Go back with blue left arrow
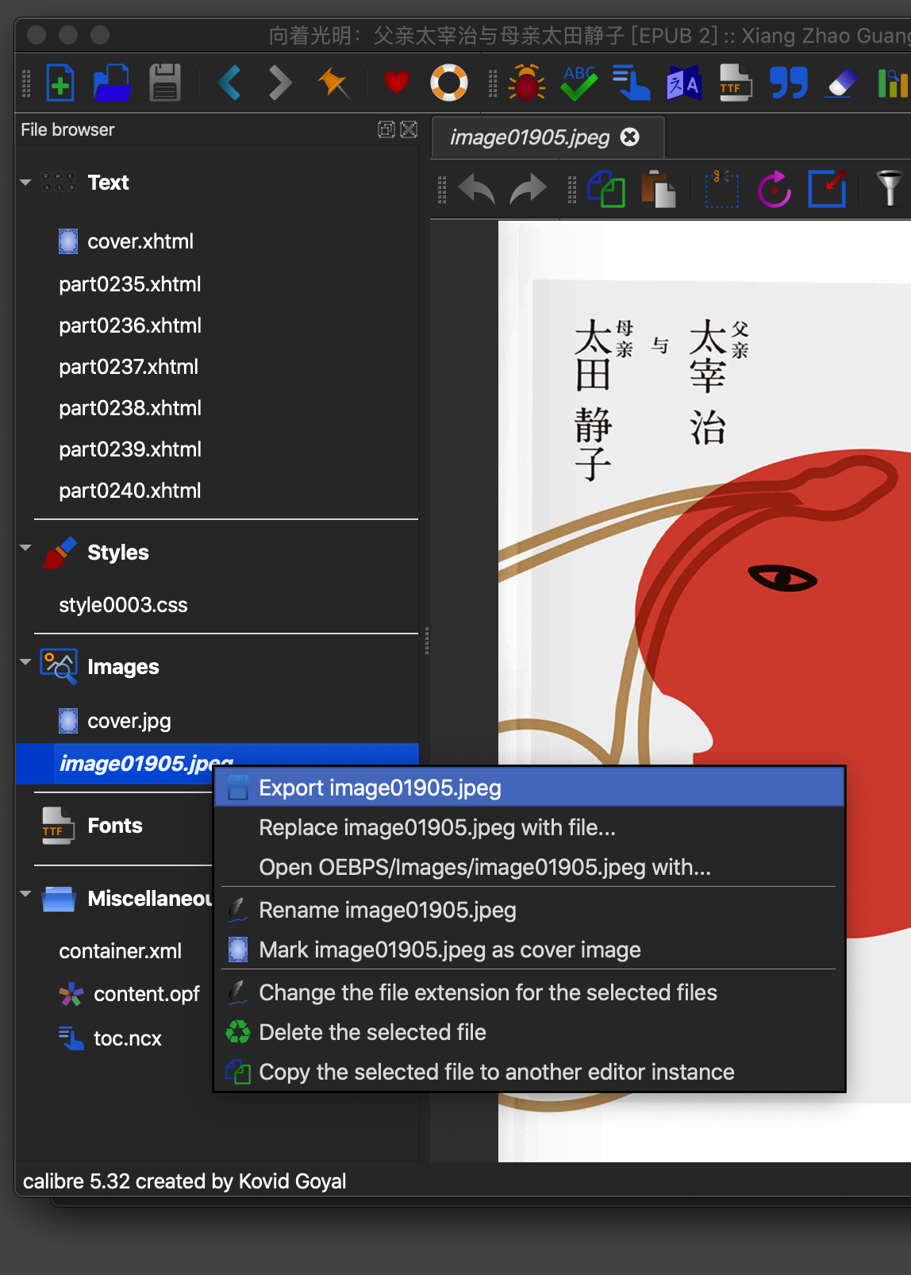Image resolution: width=911 pixels, height=1275 pixels. 229,83
